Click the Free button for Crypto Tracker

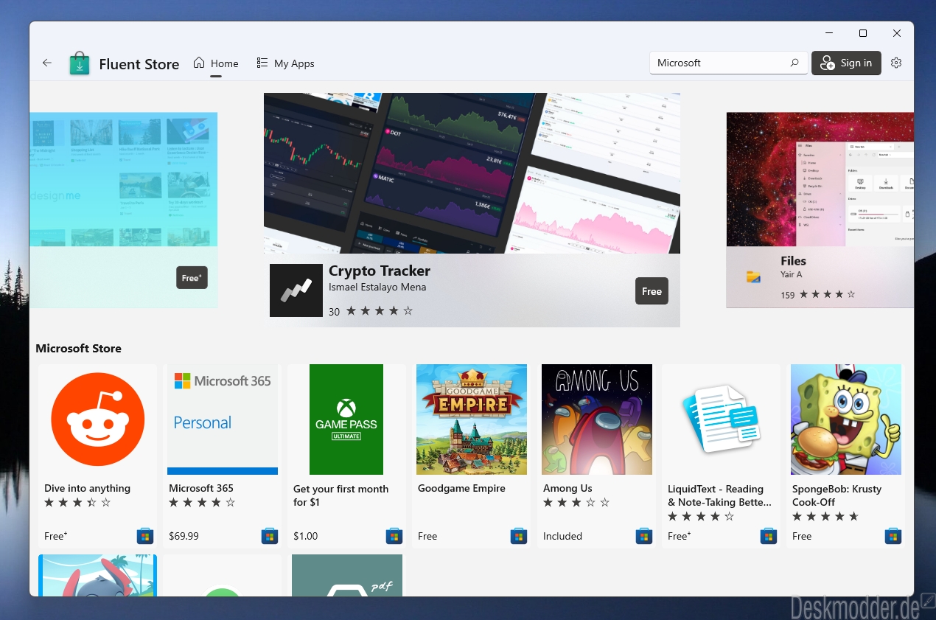pyautogui.click(x=652, y=291)
